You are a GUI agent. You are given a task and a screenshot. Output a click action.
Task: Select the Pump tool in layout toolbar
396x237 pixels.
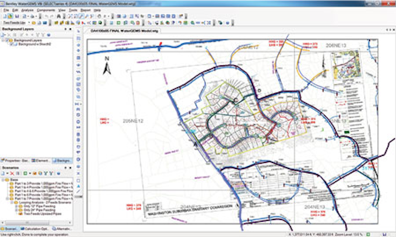(79, 78)
